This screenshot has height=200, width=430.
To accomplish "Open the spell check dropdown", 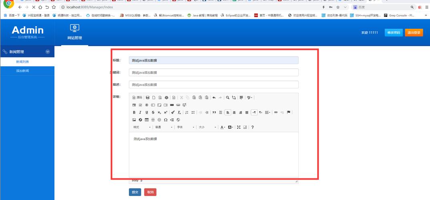I will tap(249, 98).
